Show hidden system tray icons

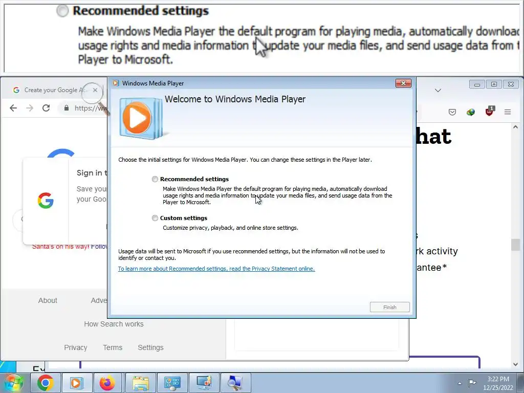point(460,383)
